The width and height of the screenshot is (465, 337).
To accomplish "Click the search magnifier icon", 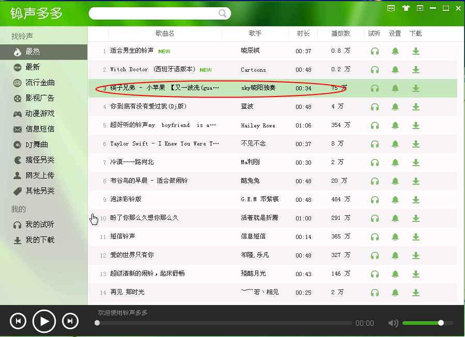I will point(222,13).
